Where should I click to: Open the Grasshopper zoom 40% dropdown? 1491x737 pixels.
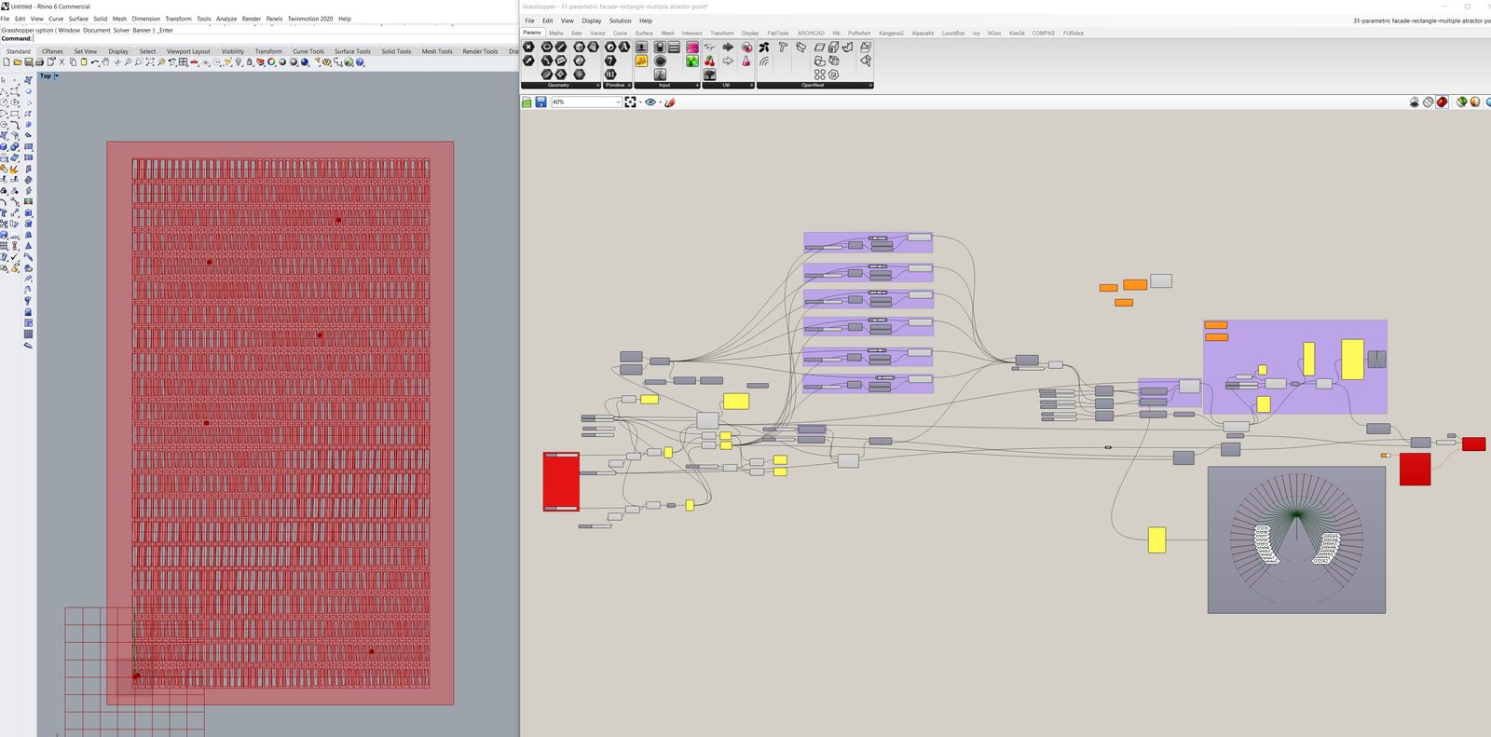point(618,102)
